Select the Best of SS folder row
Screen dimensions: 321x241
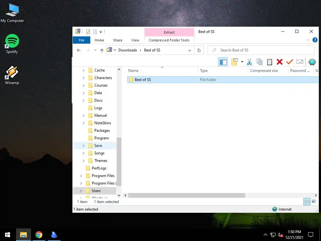[223, 80]
